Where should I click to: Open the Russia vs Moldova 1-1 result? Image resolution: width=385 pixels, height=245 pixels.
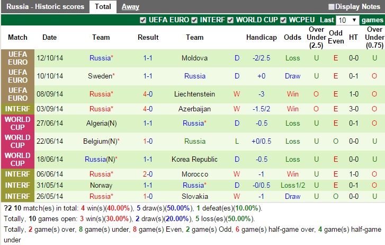148,58
